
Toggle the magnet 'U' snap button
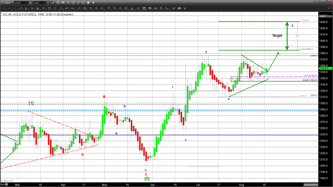click(185, 8)
